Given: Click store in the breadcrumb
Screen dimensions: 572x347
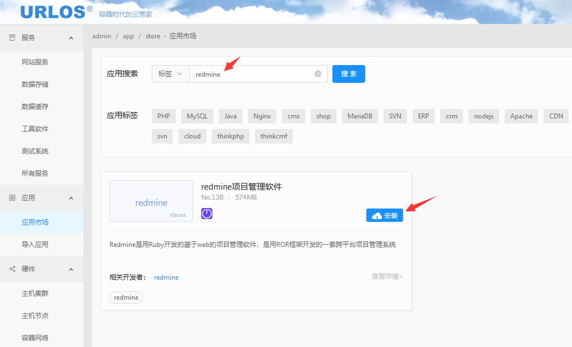Looking at the screenshot, I should pyautogui.click(x=153, y=36).
